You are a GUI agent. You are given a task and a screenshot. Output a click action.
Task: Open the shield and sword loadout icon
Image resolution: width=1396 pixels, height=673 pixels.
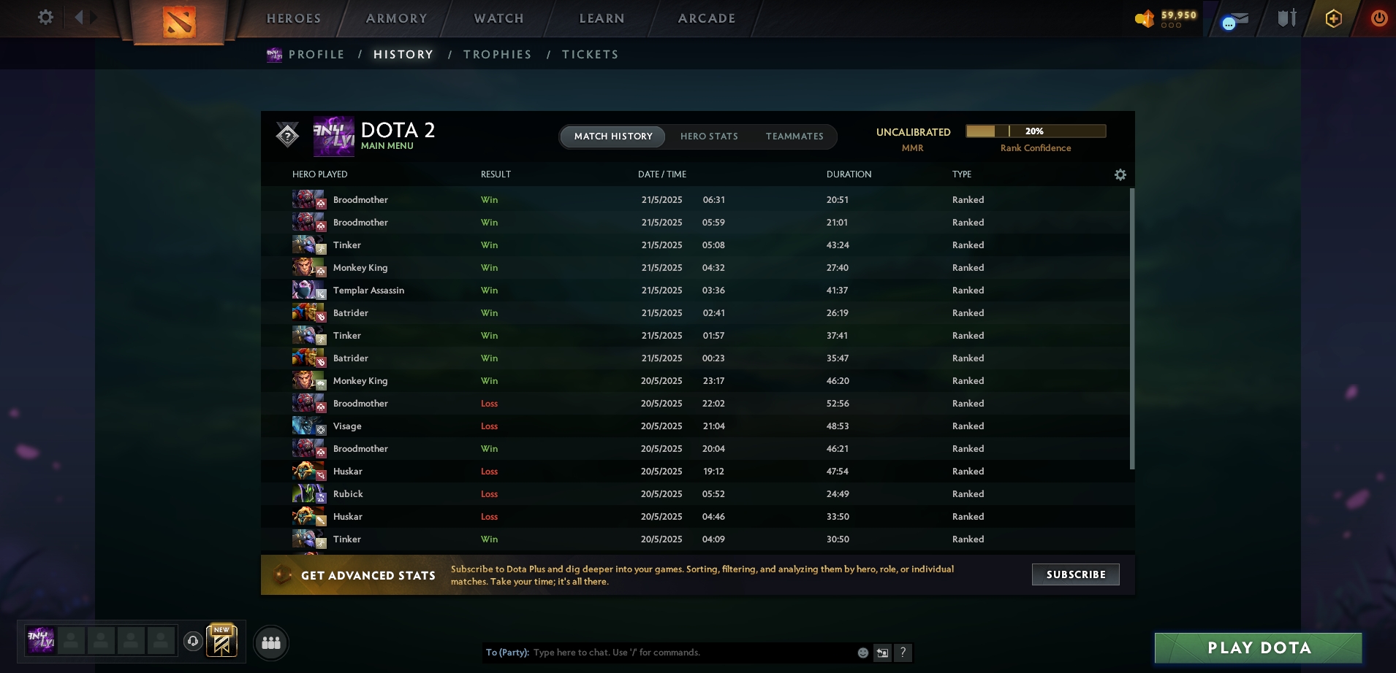tap(1287, 18)
